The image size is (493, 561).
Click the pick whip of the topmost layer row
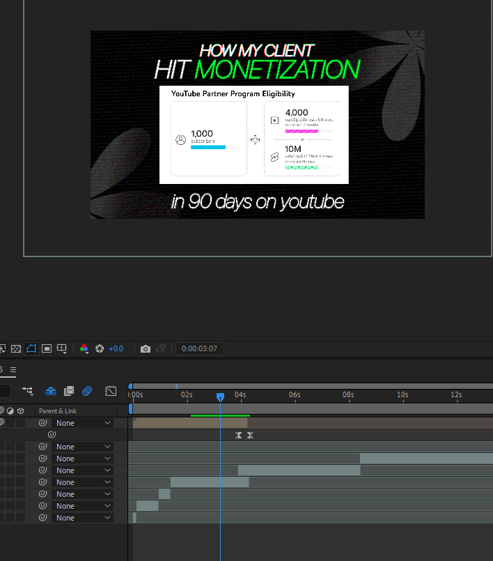coord(43,423)
